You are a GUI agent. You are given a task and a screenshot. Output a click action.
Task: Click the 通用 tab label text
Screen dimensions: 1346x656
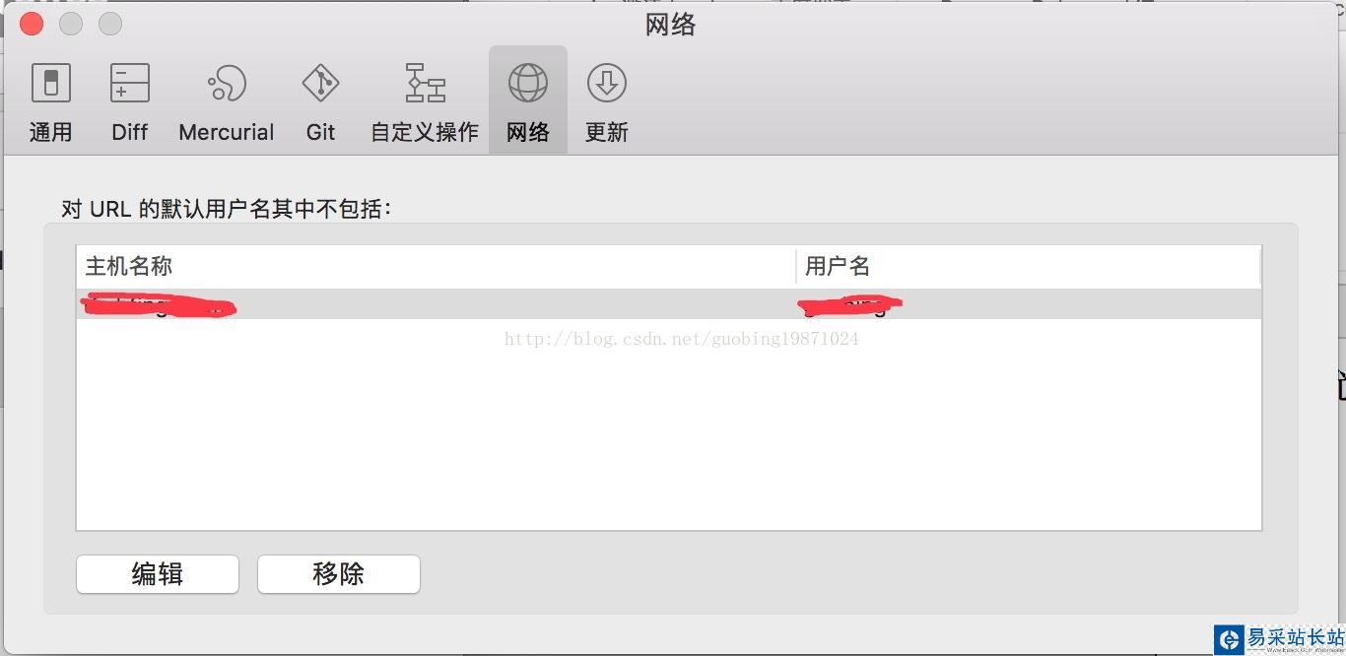click(x=50, y=132)
